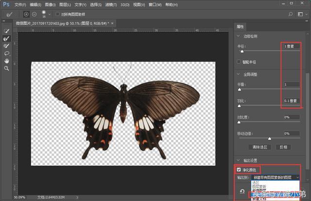
Task: Click the 羽化 slider handle
Action: pyautogui.click(x=239, y=106)
